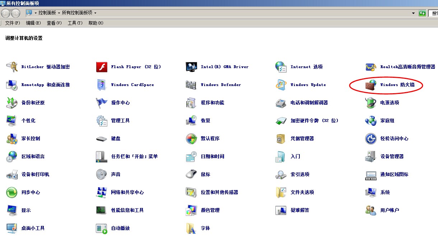
Task: Open Realtek高清晰音频管理器
Action: point(407,67)
